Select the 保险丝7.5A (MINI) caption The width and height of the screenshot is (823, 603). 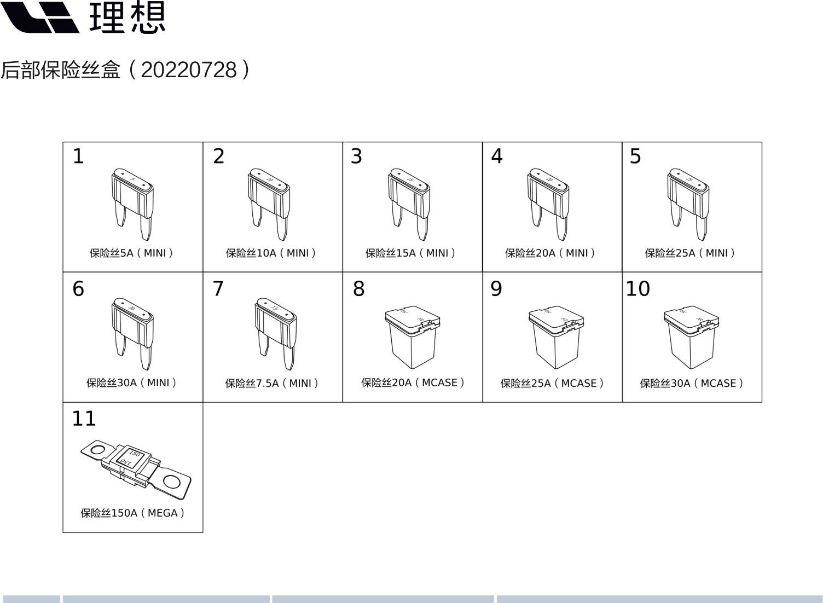[272, 383]
